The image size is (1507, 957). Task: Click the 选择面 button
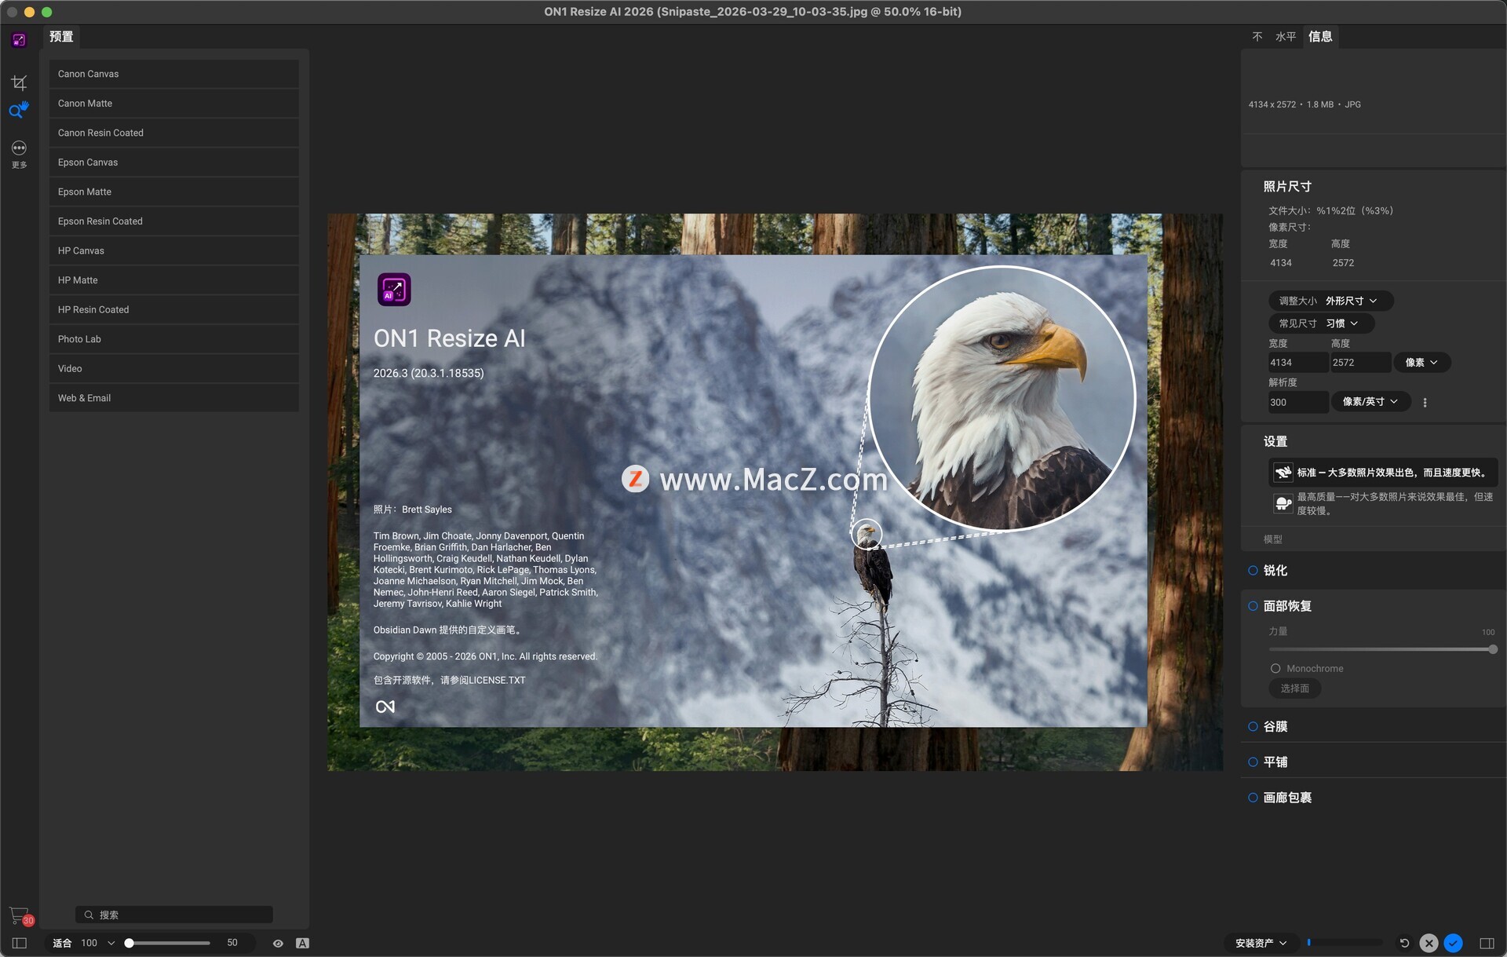point(1294,689)
